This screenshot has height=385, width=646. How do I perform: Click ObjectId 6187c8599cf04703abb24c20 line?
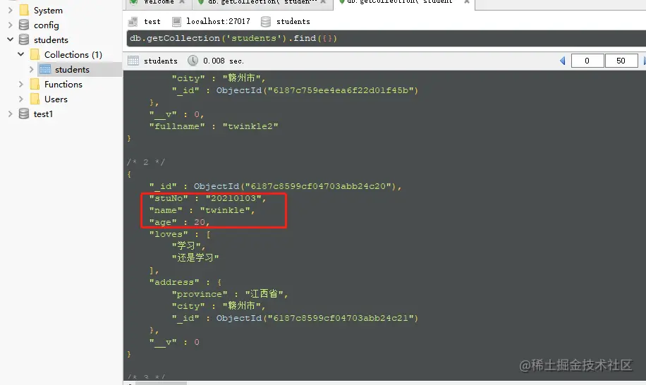(x=275, y=186)
